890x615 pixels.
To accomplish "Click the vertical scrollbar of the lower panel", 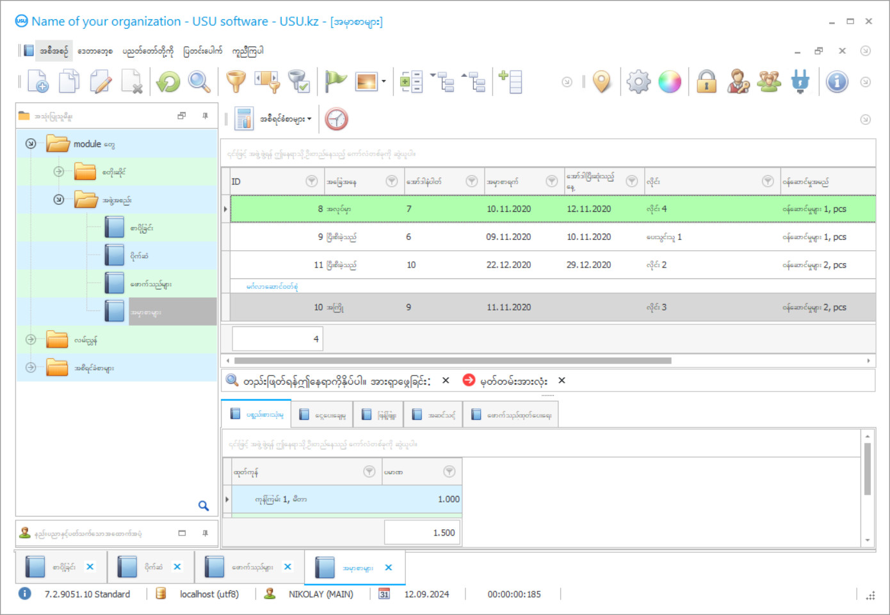I will click(868, 469).
